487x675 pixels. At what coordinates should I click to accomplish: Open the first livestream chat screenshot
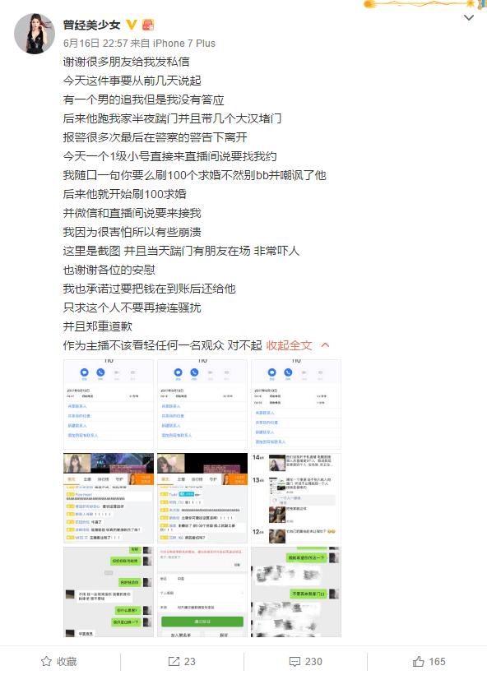click(109, 498)
